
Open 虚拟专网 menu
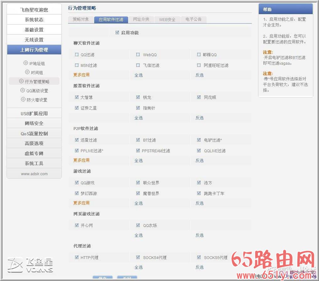coord(34,154)
